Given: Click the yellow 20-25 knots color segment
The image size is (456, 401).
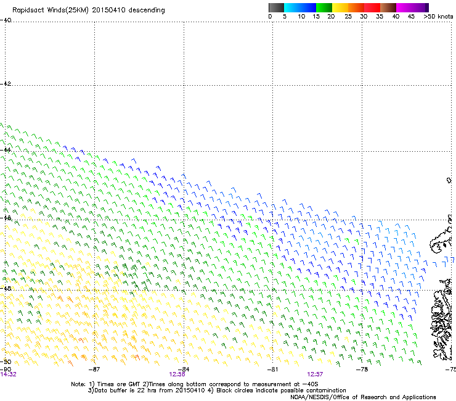Looking at the screenshot, I should click(x=340, y=7).
